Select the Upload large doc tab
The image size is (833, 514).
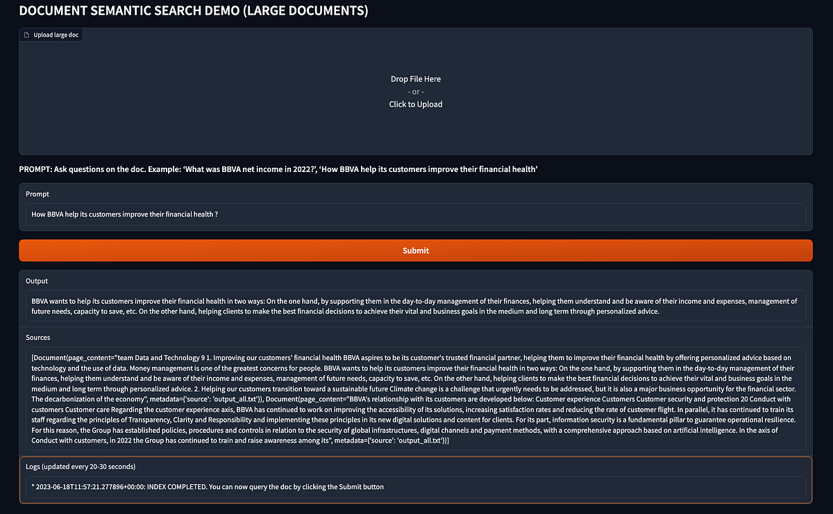[51, 34]
